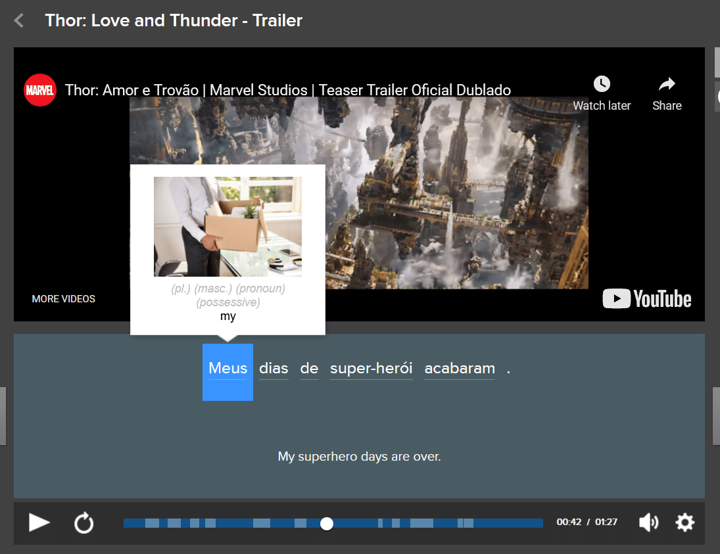Select the highlighted word Meus
The height and width of the screenshot is (554, 720).
point(228,369)
